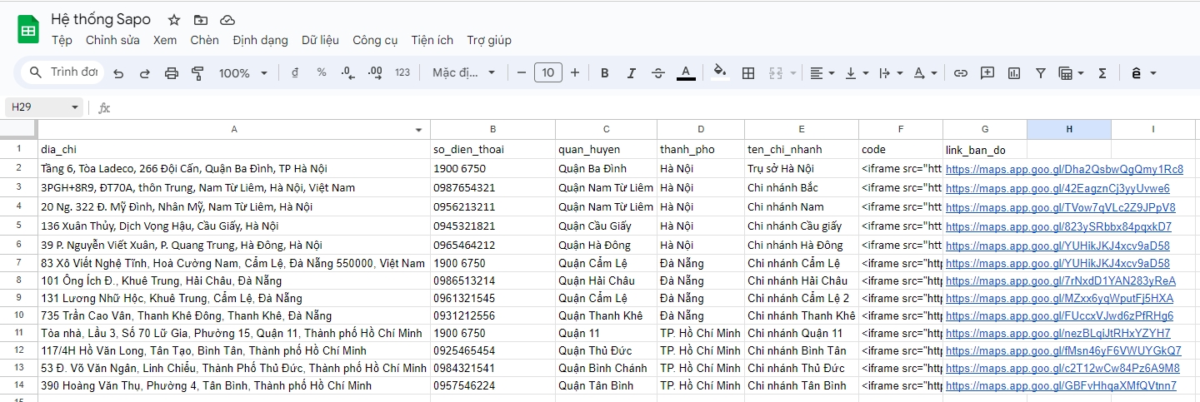Open the Name box dropdown arrow for H29
Viewport: 1200px width, 402px height.
75,107
